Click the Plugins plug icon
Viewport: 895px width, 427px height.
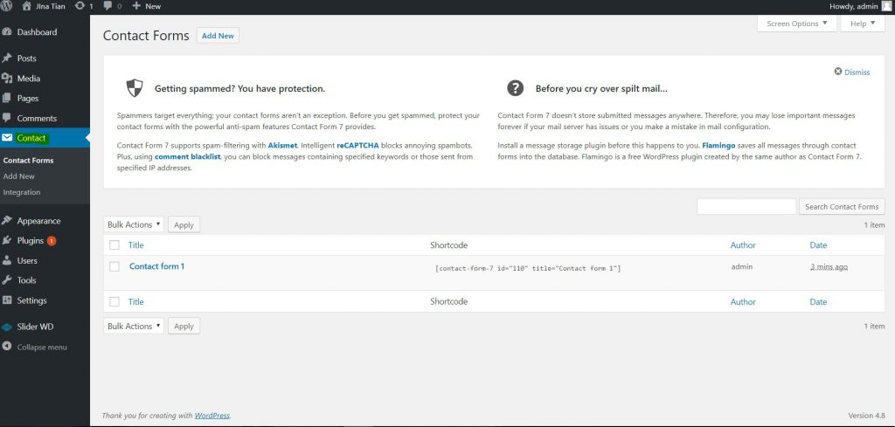tap(7, 241)
